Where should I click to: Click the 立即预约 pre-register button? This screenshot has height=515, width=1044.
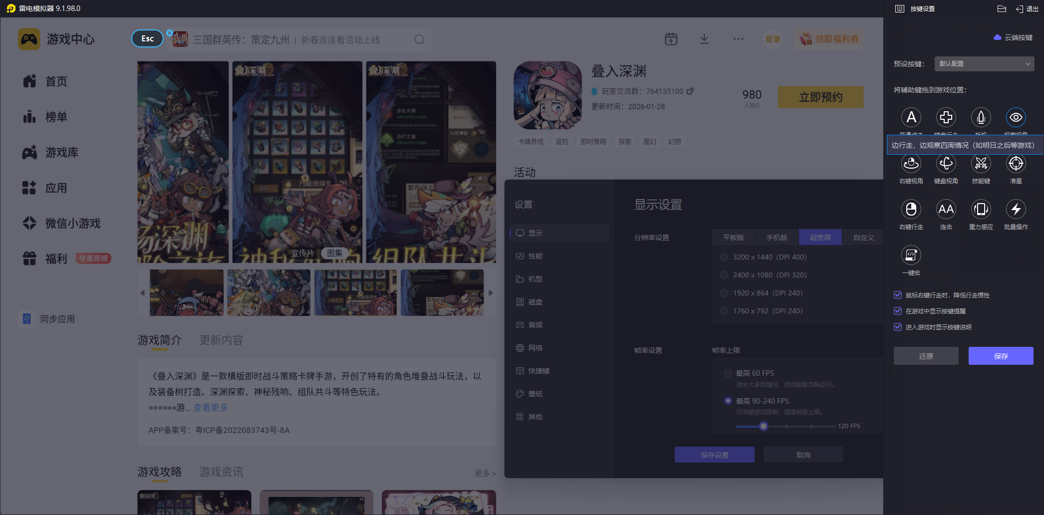(821, 97)
